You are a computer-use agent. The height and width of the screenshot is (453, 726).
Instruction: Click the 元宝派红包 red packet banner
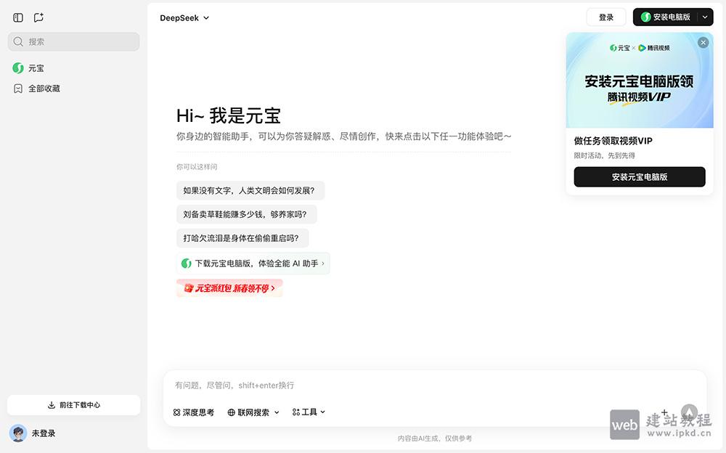[x=229, y=288]
